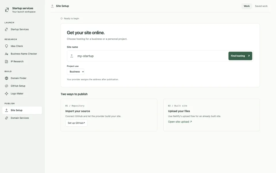Viewport: 276px width, 173px height.
Task: Click the 01 / Repository label
Action: (x=75, y=106)
